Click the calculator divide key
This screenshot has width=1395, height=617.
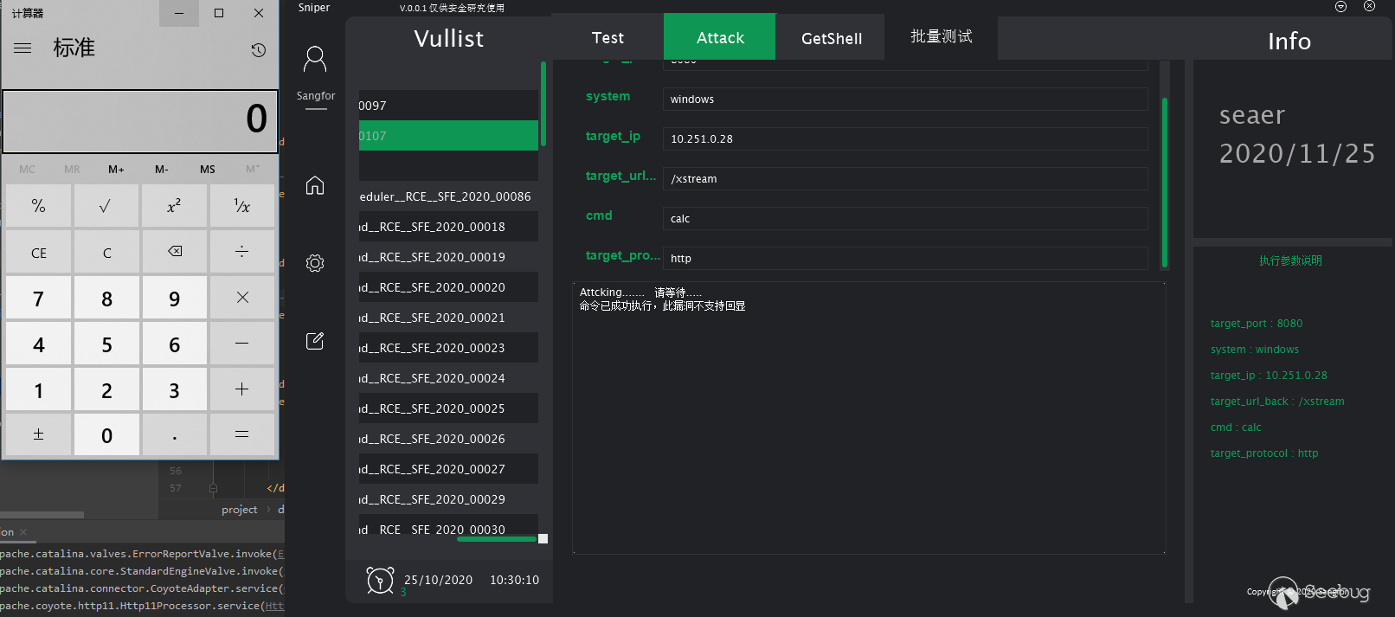click(242, 252)
